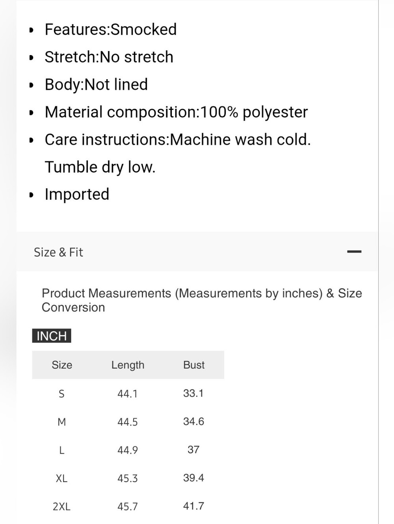Click the 33.1 bust value
The height and width of the screenshot is (524, 394).
coord(193,393)
